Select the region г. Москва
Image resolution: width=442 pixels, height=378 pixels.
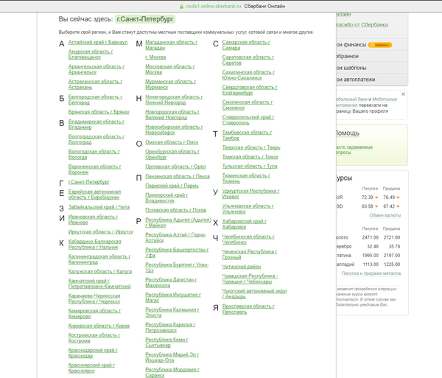[155, 57]
